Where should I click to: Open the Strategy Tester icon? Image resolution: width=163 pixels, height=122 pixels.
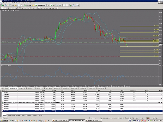(21, 5)
